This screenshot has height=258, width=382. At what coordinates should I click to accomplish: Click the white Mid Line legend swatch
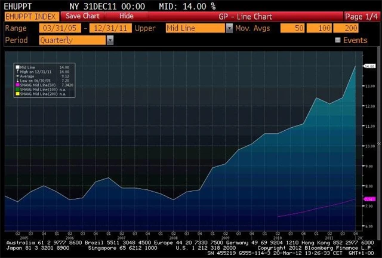click(17, 68)
